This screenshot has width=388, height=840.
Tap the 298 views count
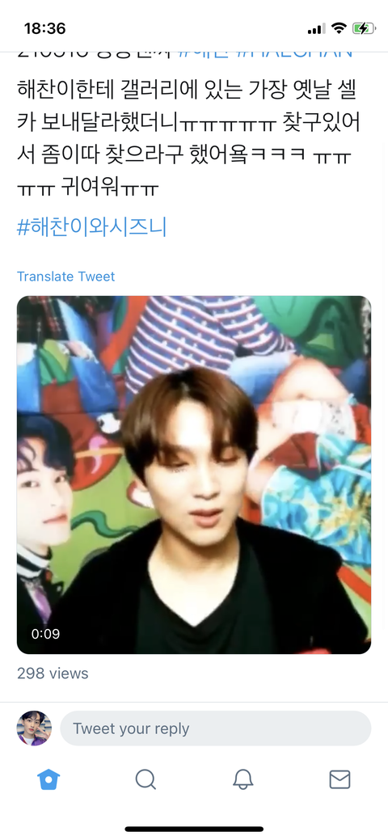coord(53,673)
